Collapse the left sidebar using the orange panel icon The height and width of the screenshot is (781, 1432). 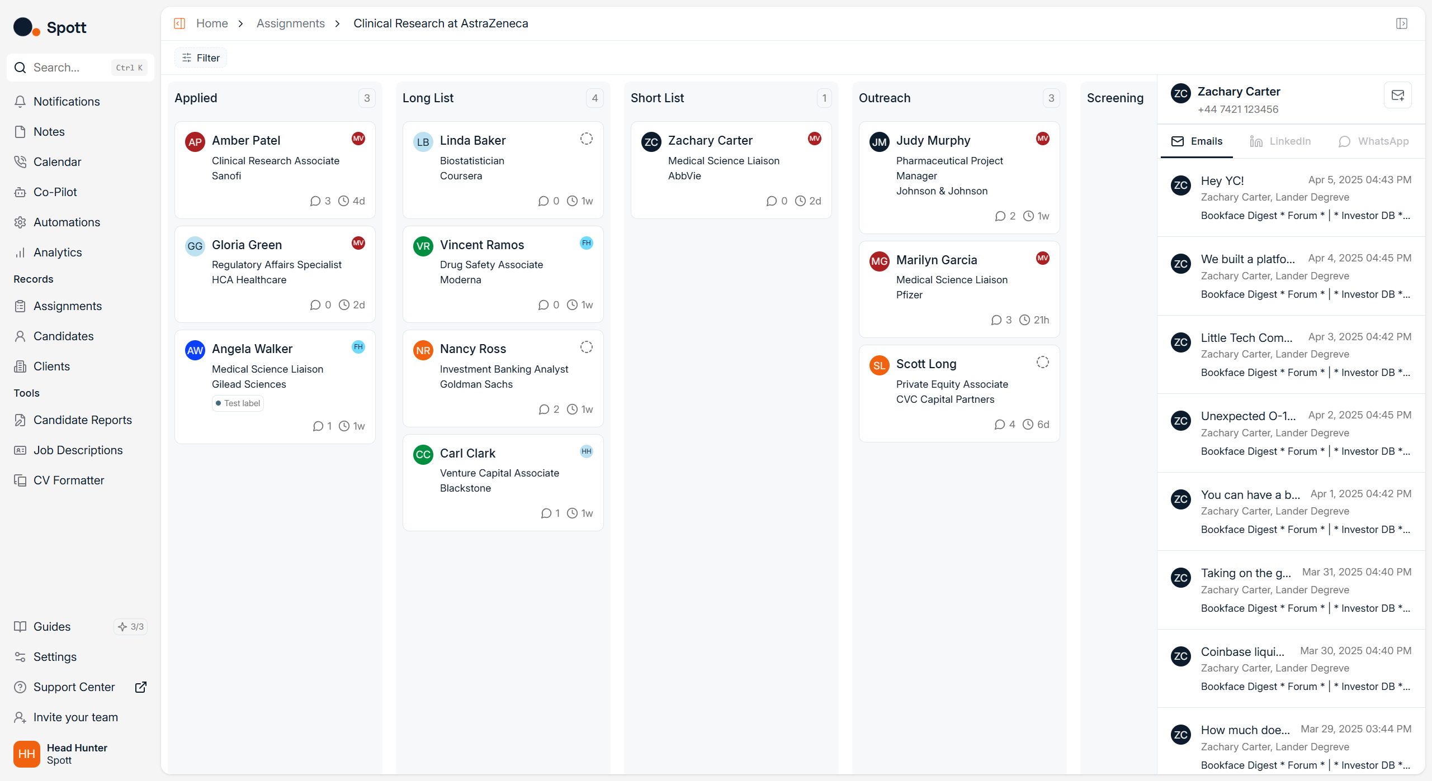tap(179, 23)
